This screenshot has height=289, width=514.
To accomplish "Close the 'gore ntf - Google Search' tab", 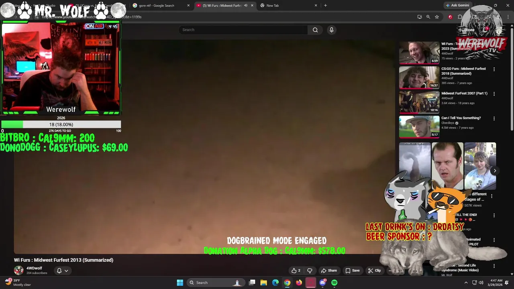I will pos(188,6).
